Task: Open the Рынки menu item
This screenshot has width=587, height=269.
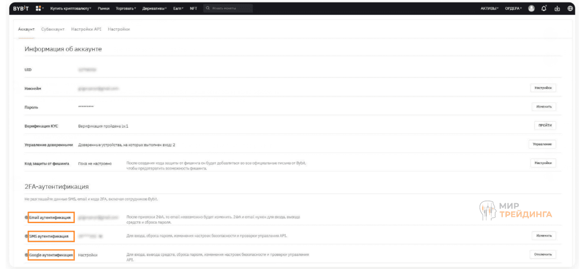Action: (x=104, y=8)
